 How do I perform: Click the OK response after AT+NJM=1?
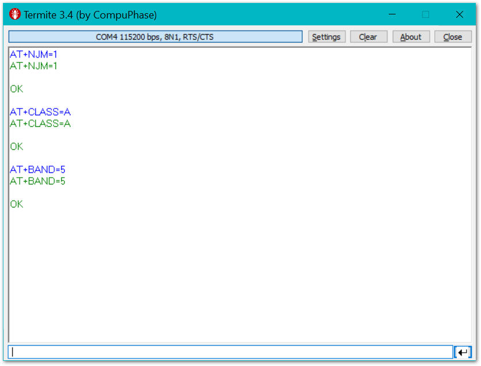click(x=17, y=89)
